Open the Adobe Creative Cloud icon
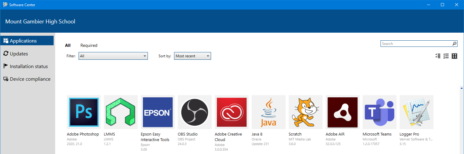This screenshot has height=154, width=464. [232, 112]
